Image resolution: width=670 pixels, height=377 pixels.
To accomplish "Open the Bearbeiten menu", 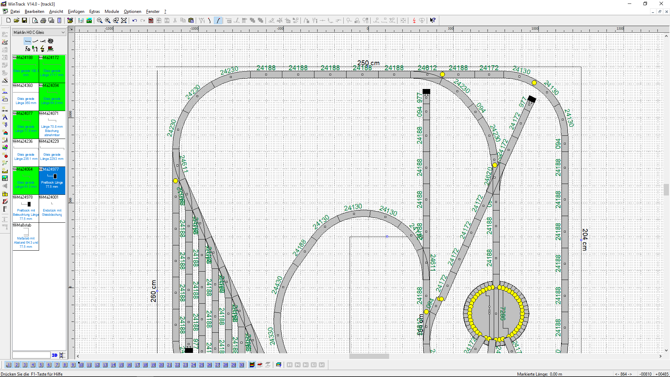I will tap(35, 12).
